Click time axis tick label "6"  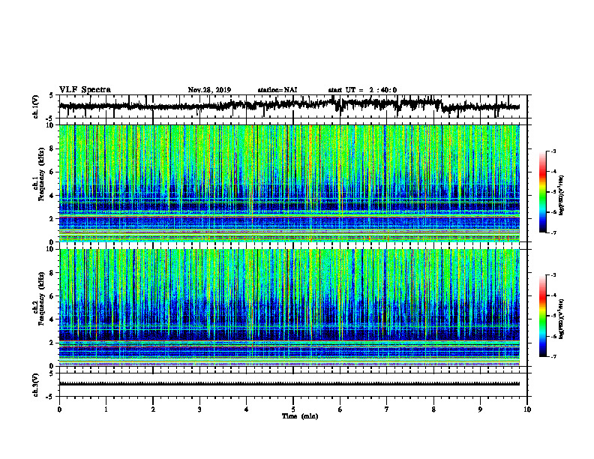[340, 409]
